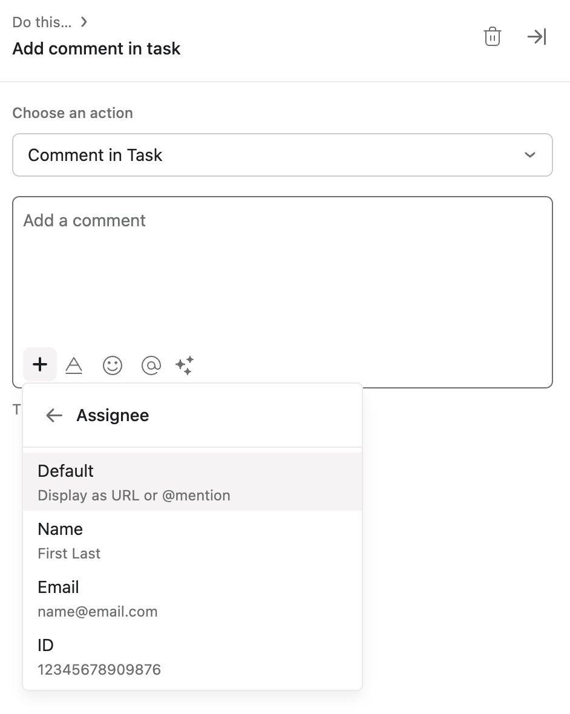Open insert options with the plus icon

(x=39, y=364)
